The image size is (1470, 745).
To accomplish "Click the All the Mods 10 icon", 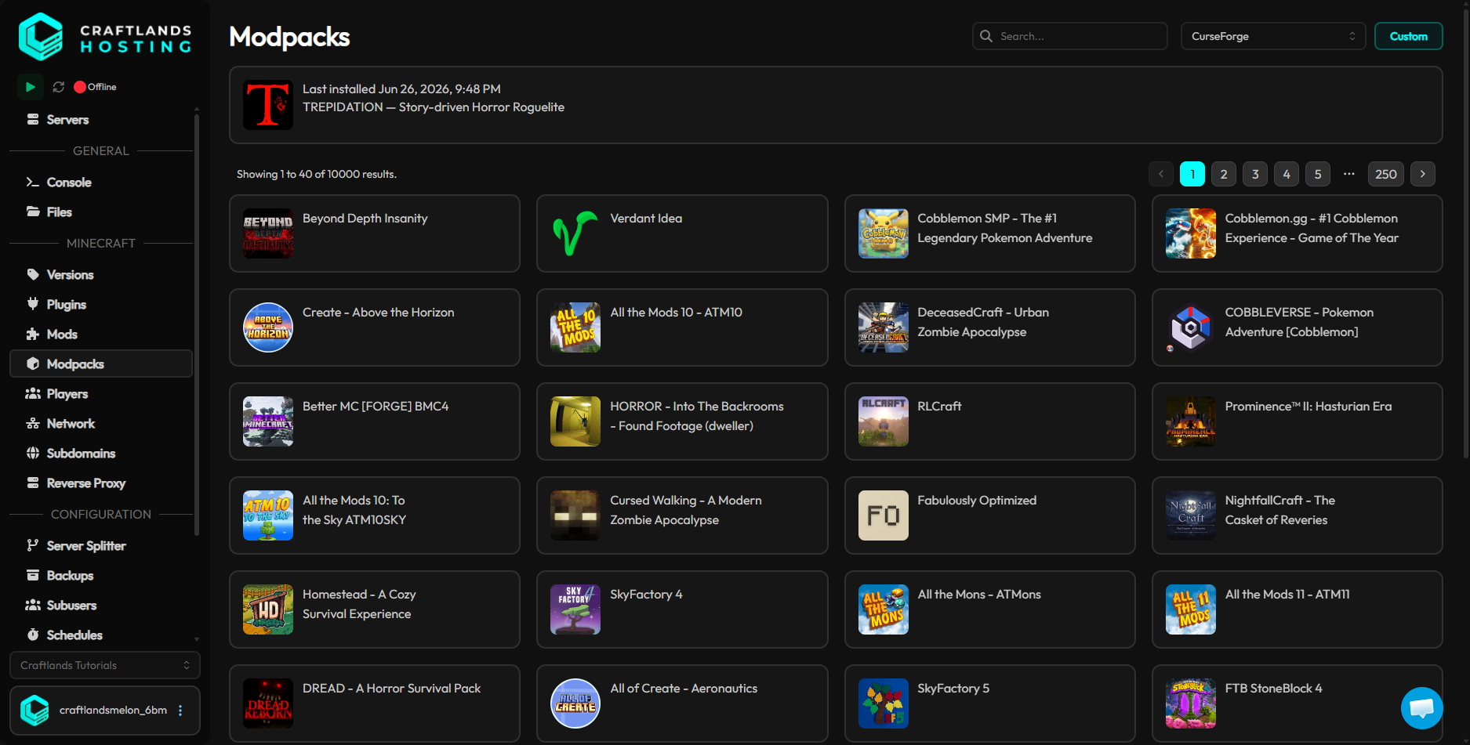I will pyautogui.click(x=575, y=327).
